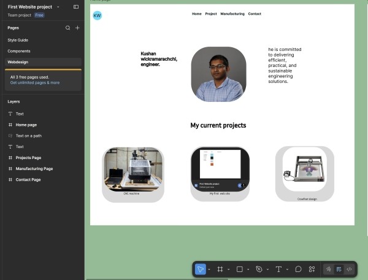This screenshot has height=280, width=368.
Task: Select the KW logo circle
Action: (x=97, y=15)
